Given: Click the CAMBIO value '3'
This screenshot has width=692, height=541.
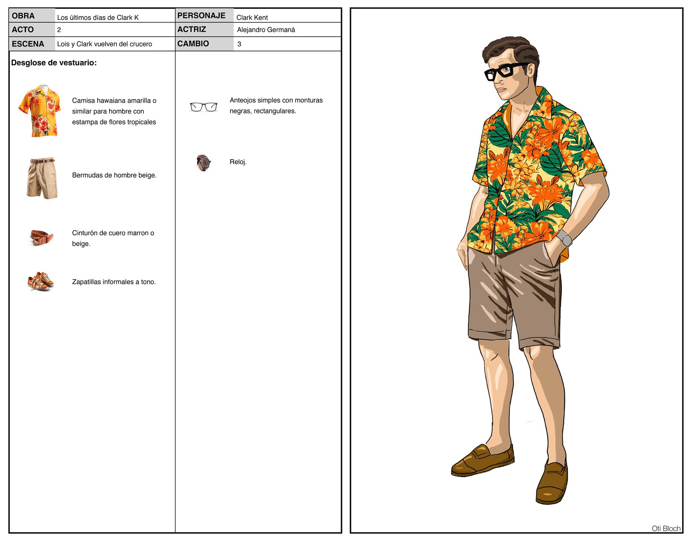Looking at the screenshot, I should pos(239,44).
